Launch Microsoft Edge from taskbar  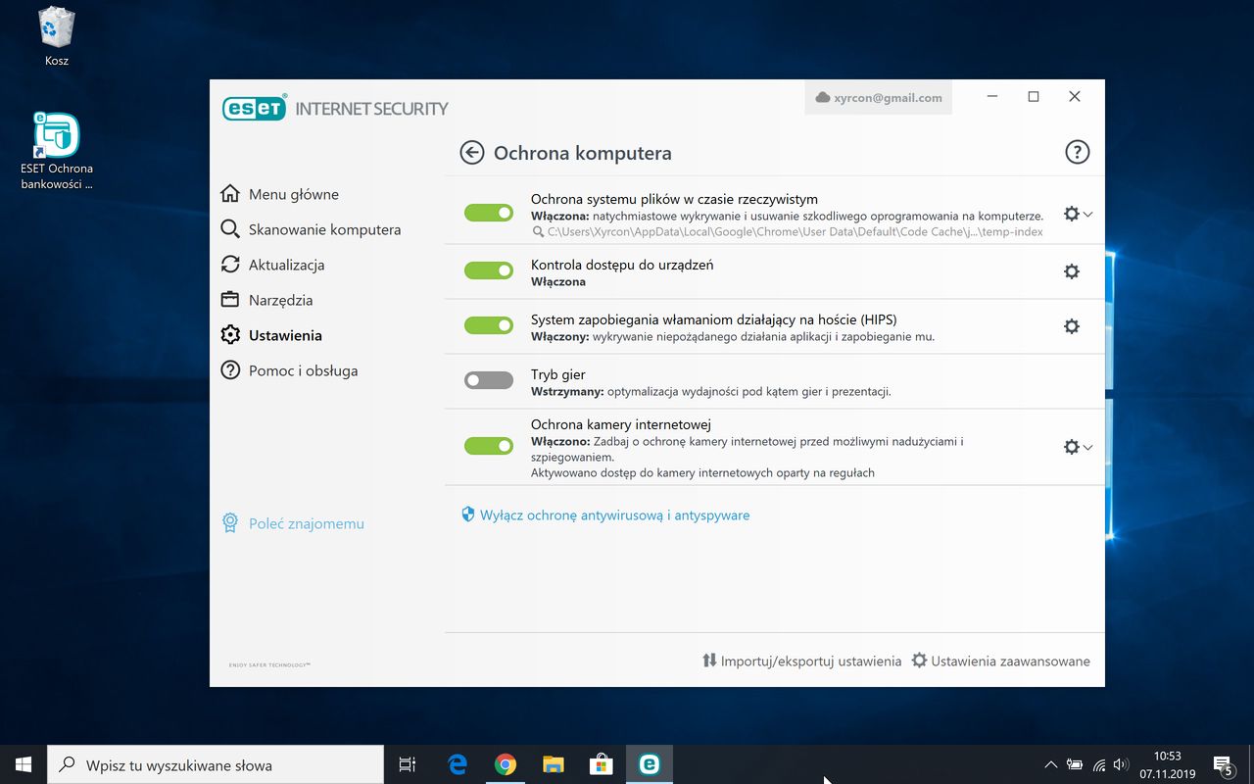(457, 764)
